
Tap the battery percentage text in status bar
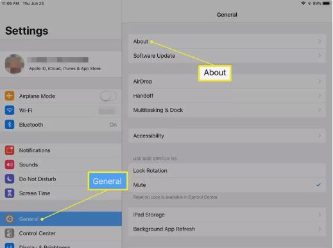317,3
